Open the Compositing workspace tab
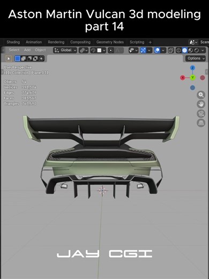The width and height of the screenshot is (209, 279). click(80, 42)
